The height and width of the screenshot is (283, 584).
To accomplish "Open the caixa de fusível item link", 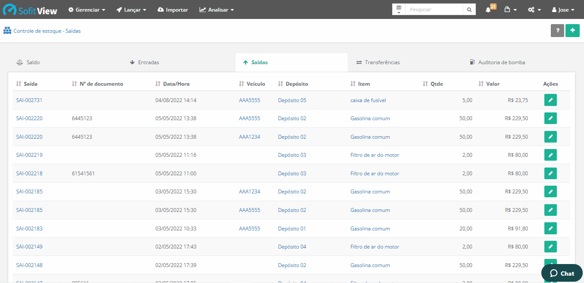I will [368, 100].
